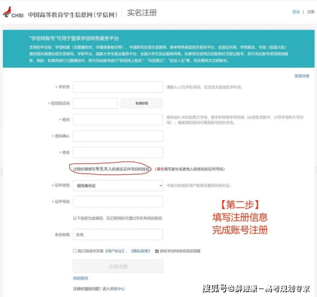The height and width of the screenshot is (297, 317).
Task: Focus the 密码 input field
Action: (x=118, y=120)
